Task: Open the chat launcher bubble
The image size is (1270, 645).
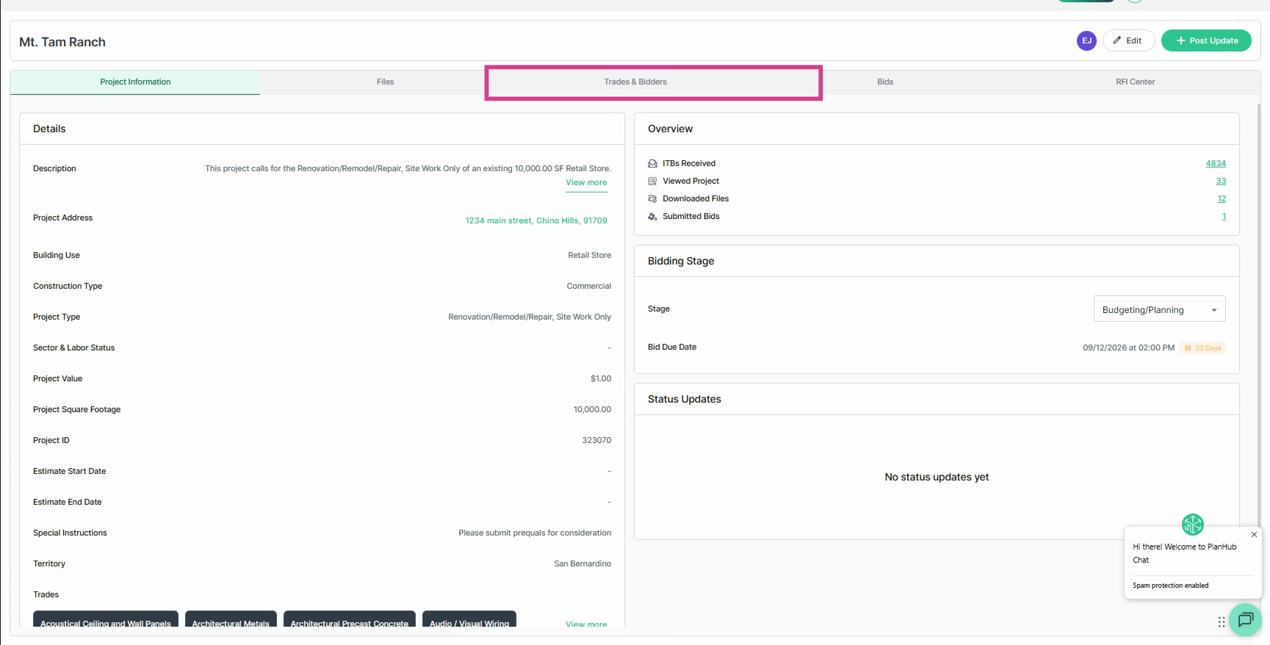Action: pos(1246,620)
